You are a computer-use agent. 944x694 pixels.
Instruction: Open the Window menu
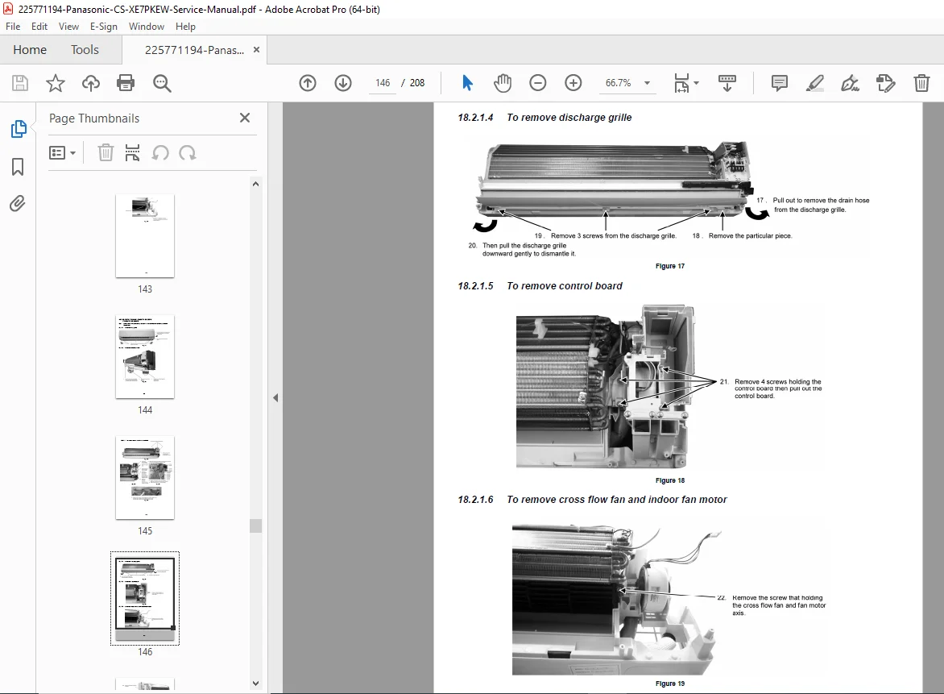(147, 27)
